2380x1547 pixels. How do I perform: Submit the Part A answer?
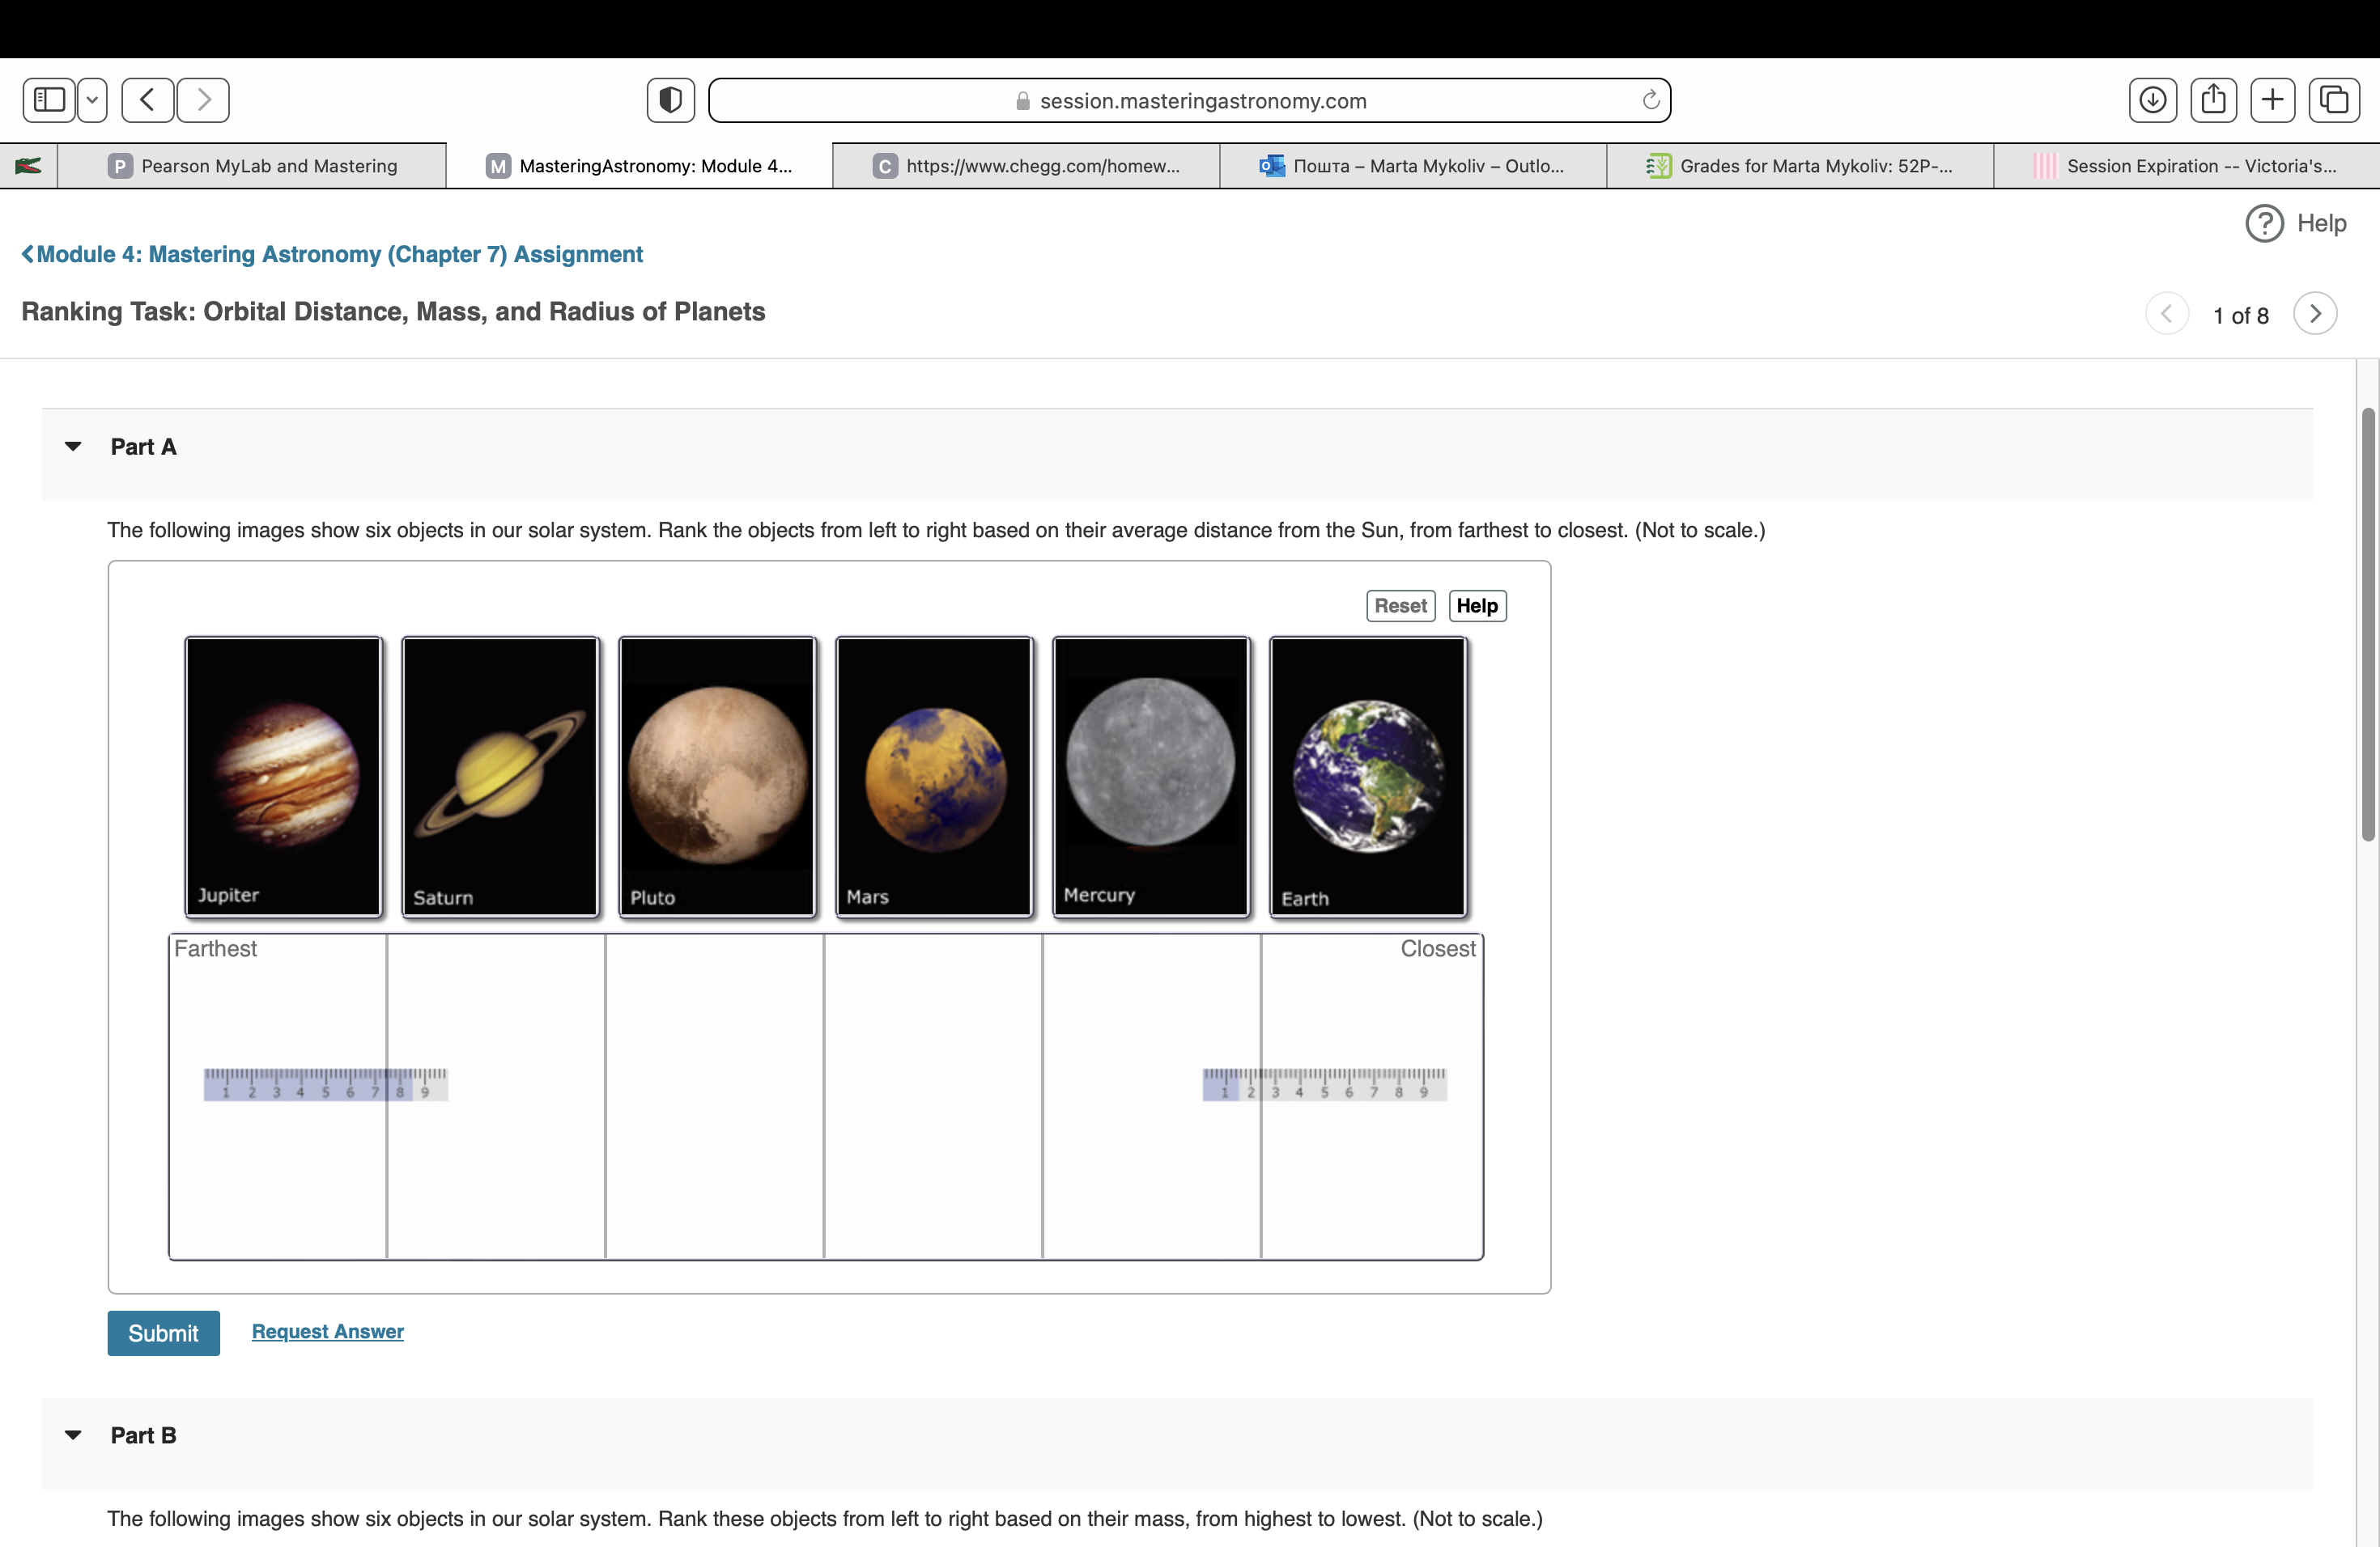(163, 1332)
